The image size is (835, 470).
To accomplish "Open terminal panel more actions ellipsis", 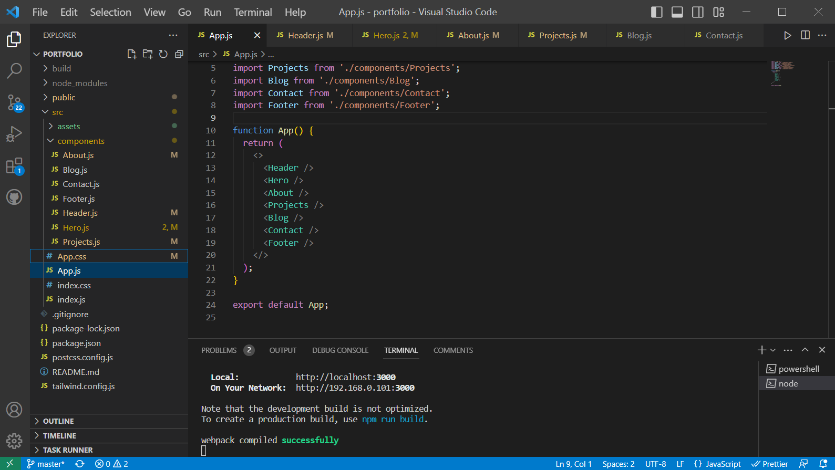I will click(x=788, y=350).
